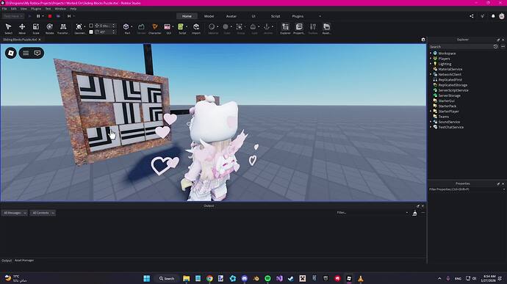
Task: Switch to the Script ribbon tab
Action: [x=276, y=16]
